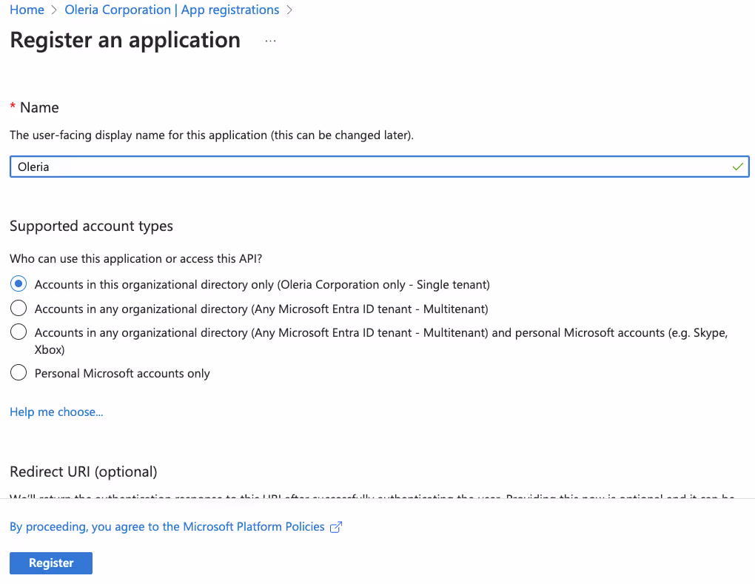The image size is (755, 584).
Task: Click the Register button
Action: tap(51, 563)
